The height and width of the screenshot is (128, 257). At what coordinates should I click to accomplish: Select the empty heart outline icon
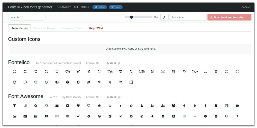click(89, 106)
